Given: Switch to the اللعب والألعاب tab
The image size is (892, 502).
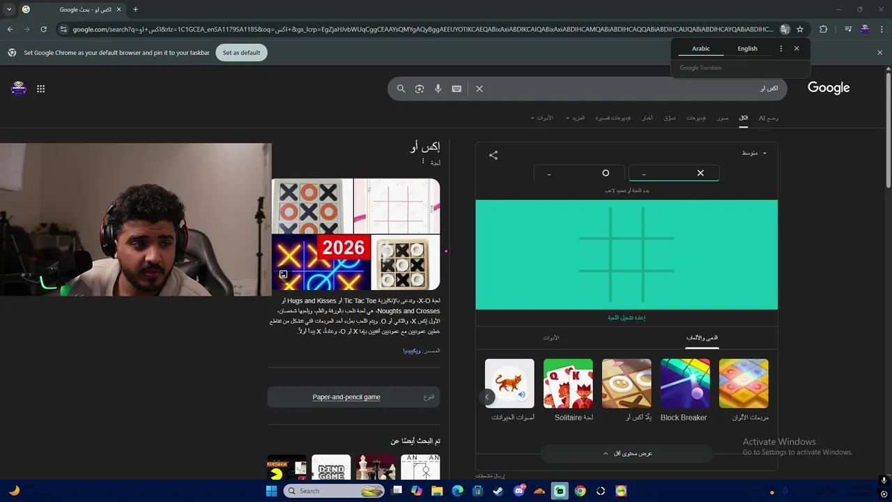Looking at the screenshot, I should coord(702,337).
